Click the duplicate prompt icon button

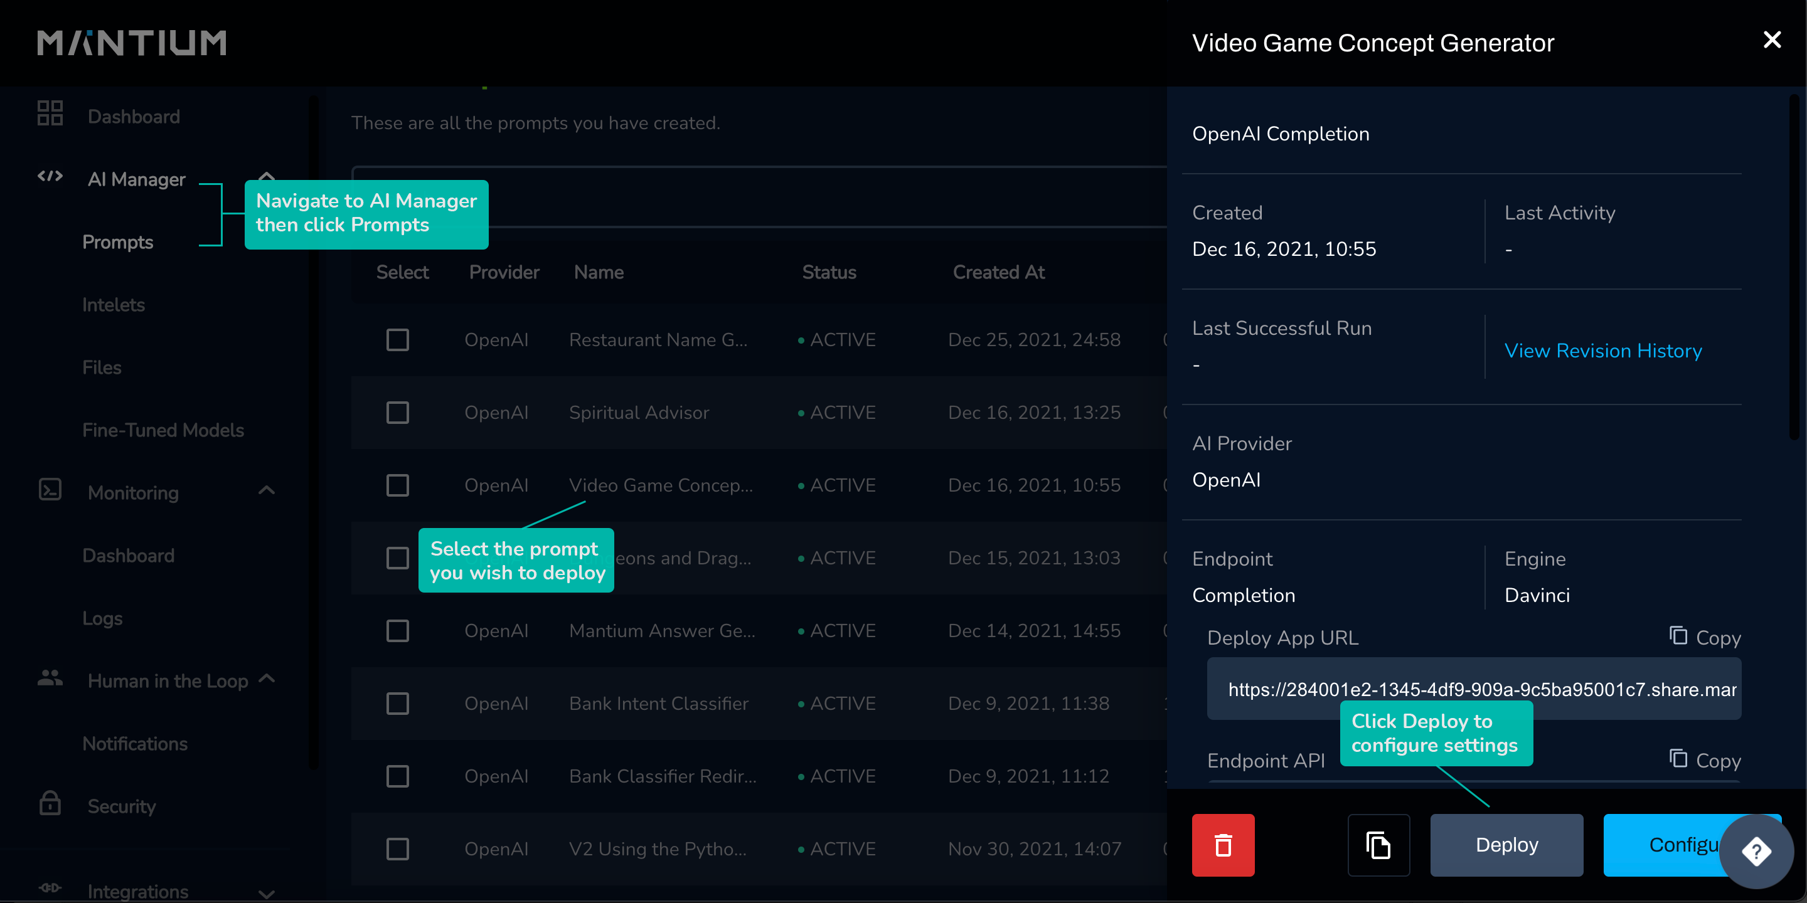click(1378, 845)
